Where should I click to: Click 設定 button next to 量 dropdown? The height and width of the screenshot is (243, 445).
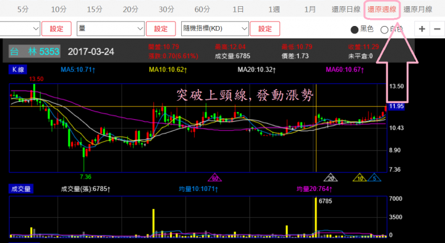tap(161, 28)
